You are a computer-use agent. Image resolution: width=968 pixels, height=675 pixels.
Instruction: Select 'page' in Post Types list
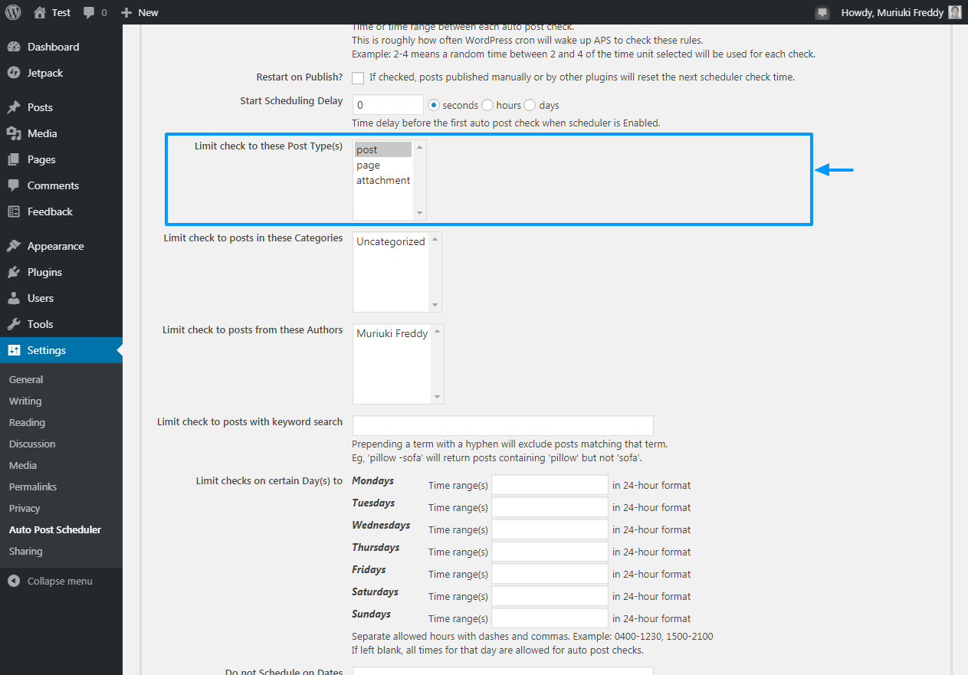pyautogui.click(x=383, y=165)
